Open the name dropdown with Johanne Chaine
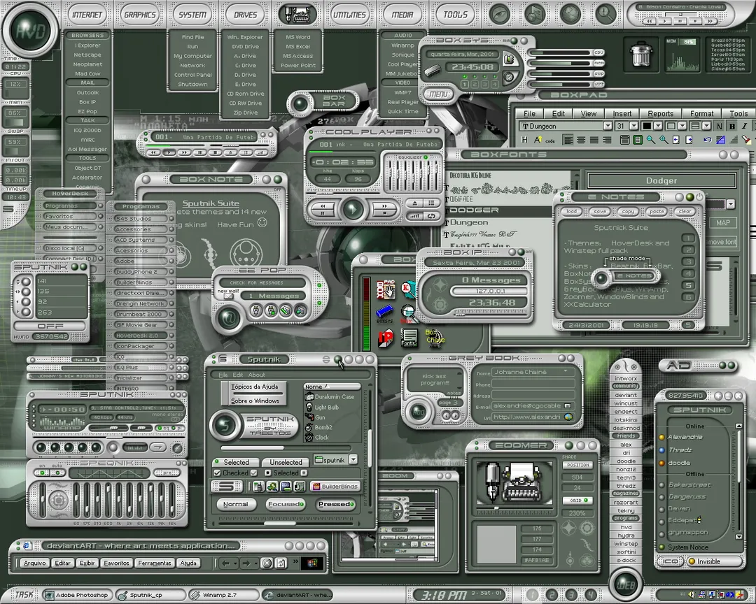 (x=566, y=372)
